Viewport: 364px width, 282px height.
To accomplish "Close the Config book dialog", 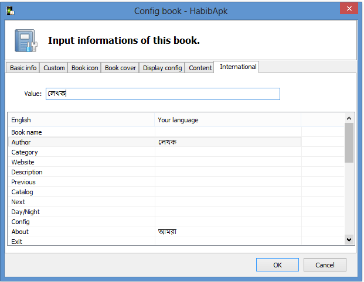I will click(x=349, y=9).
